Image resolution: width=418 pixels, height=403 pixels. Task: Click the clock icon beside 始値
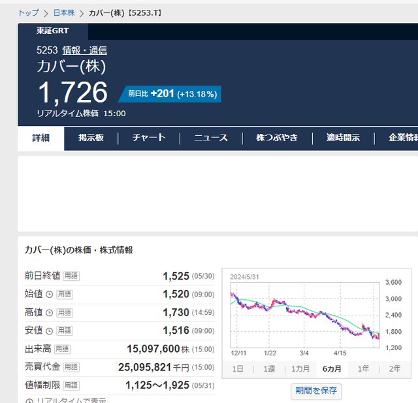50,295
